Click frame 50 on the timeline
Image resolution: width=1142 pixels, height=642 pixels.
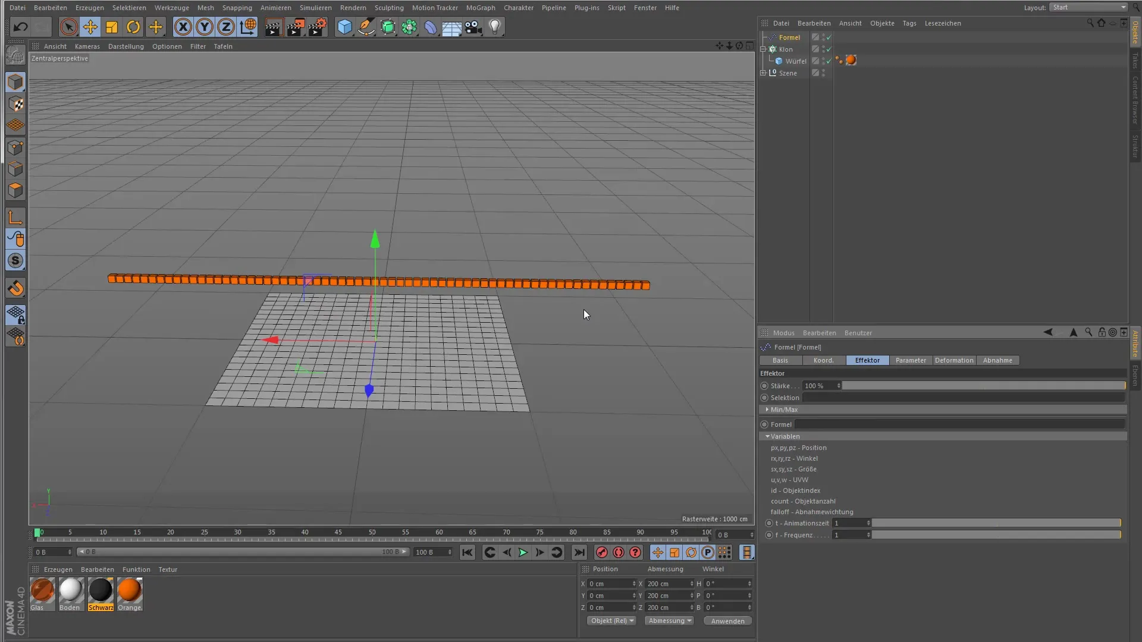point(372,534)
